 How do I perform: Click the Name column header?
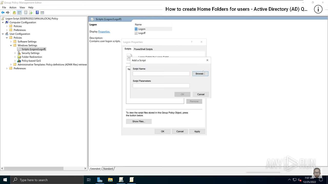(138, 25)
